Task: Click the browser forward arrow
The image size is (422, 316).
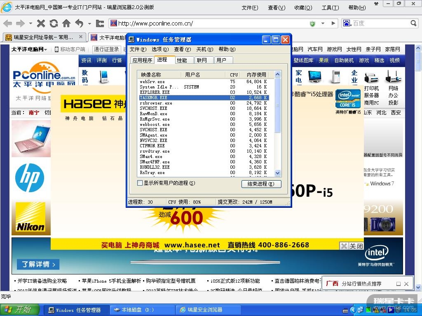Action: [21, 23]
